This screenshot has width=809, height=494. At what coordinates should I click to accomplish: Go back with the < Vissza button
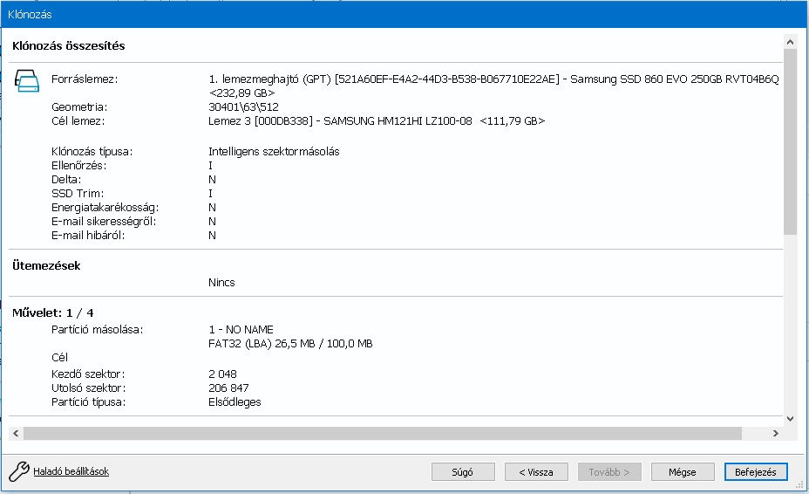click(536, 472)
